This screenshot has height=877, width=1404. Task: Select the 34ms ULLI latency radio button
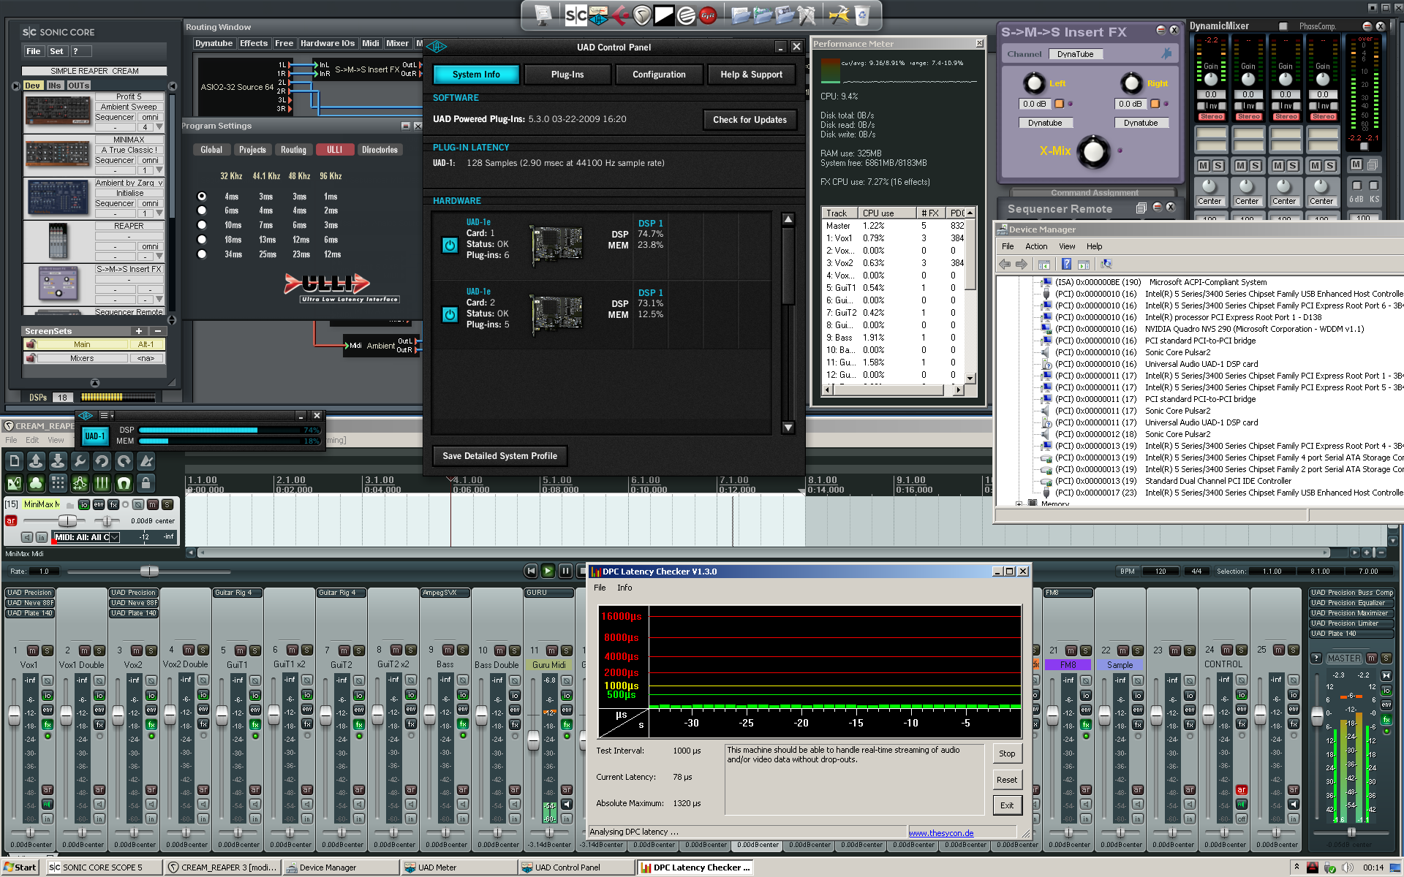(x=202, y=254)
